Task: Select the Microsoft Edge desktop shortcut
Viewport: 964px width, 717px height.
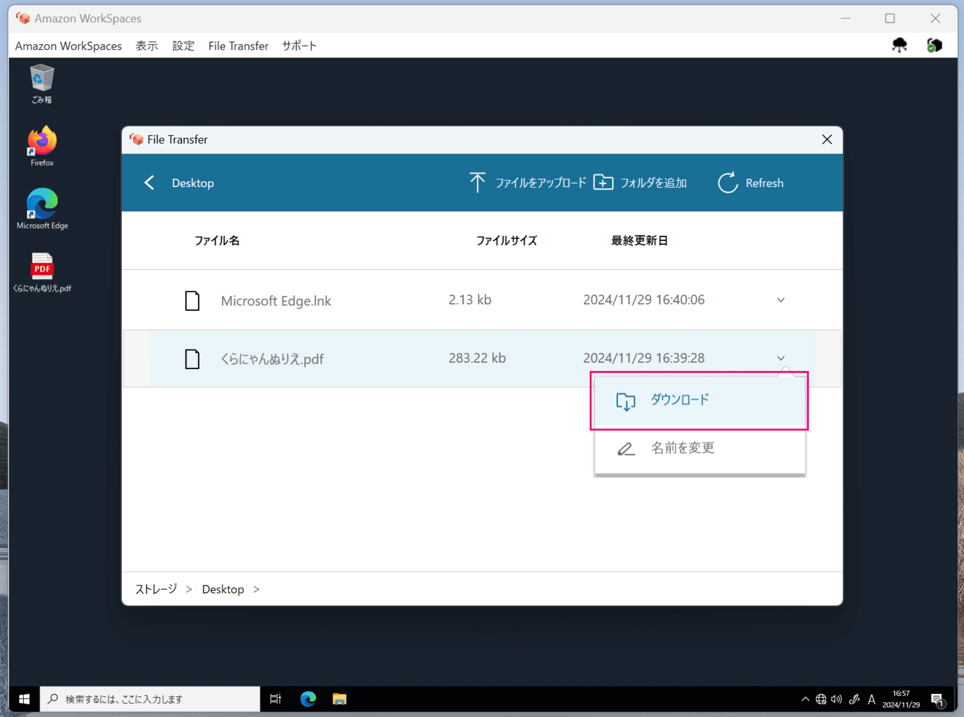Action: 42,209
